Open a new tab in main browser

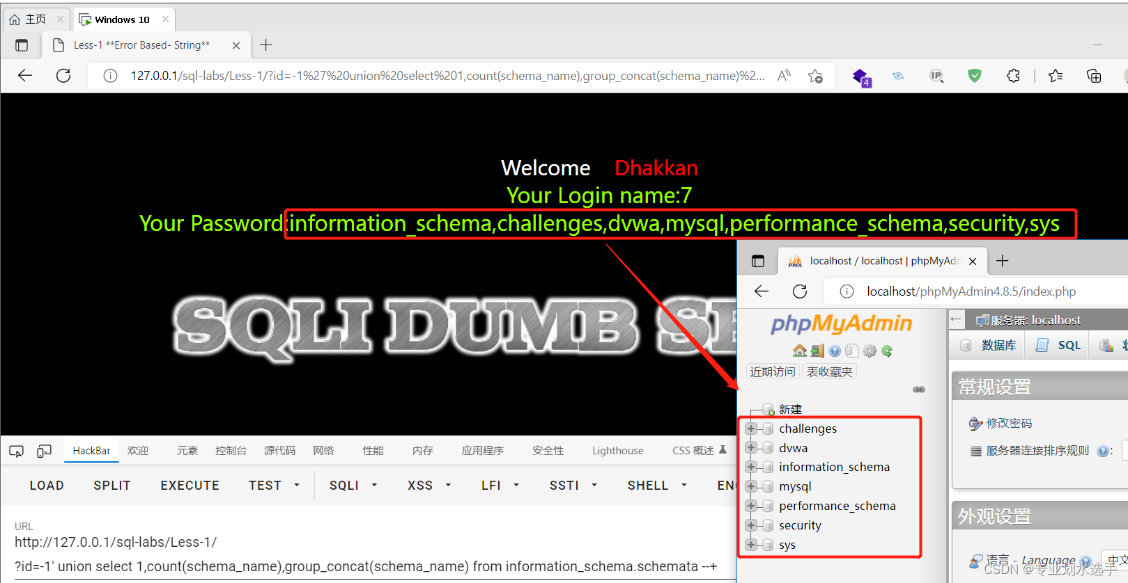(265, 45)
